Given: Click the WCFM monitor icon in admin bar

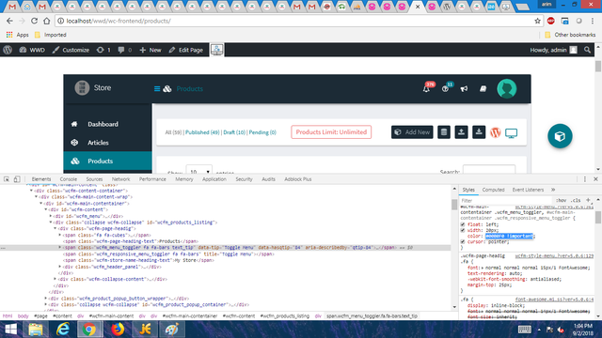Looking at the screenshot, I should pos(217,50).
